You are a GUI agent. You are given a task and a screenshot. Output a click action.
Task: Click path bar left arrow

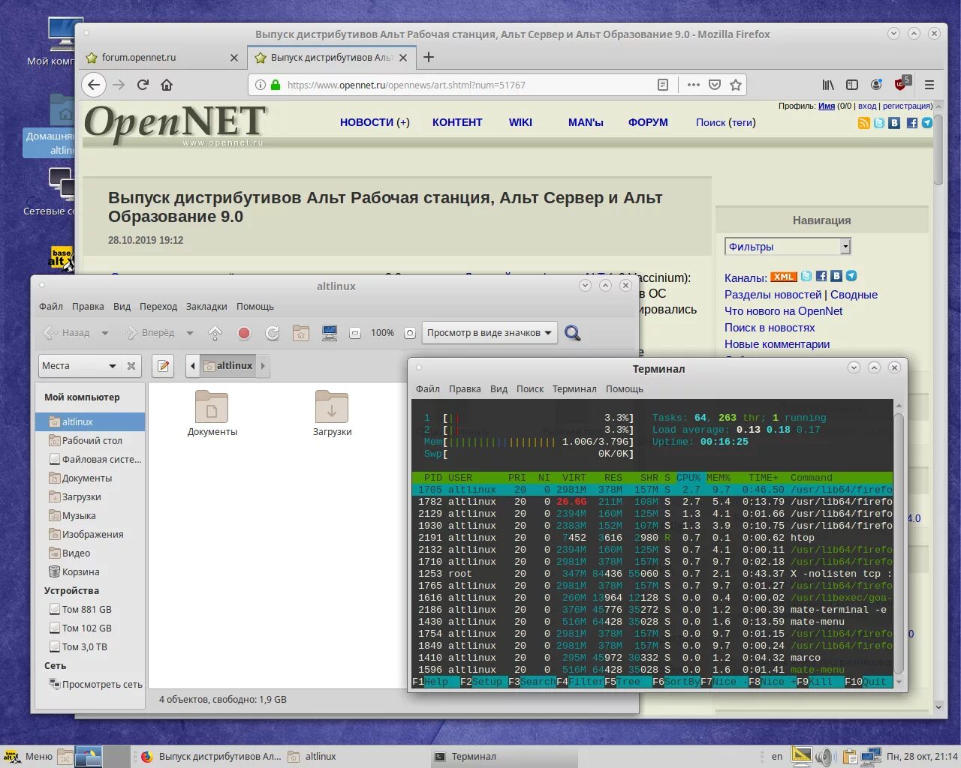pyautogui.click(x=193, y=366)
